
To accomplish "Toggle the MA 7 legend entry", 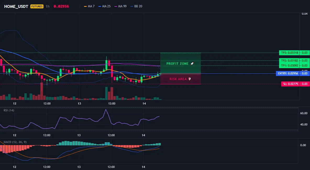I will click(x=89, y=6).
